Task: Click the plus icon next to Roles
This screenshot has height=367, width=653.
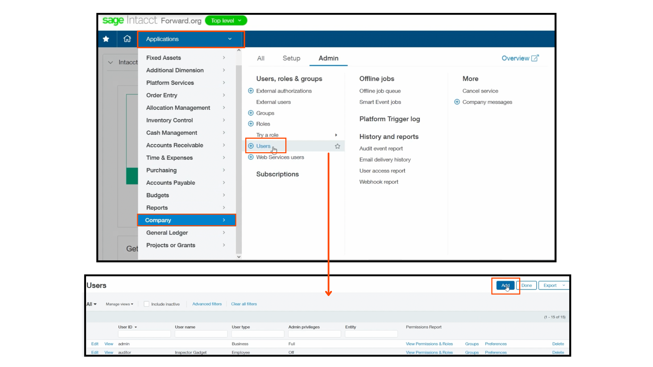Action: point(251,124)
